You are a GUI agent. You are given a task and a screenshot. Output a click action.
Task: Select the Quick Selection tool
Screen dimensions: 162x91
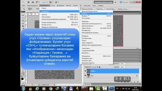coord(23,24)
